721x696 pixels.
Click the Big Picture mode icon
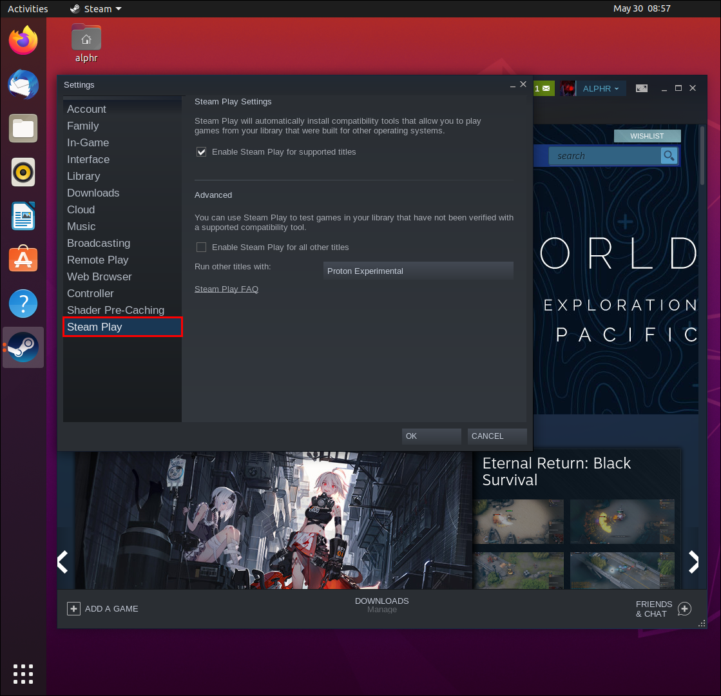(x=642, y=88)
